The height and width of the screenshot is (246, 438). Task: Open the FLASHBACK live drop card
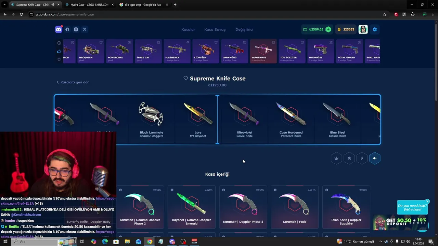[x=177, y=51]
